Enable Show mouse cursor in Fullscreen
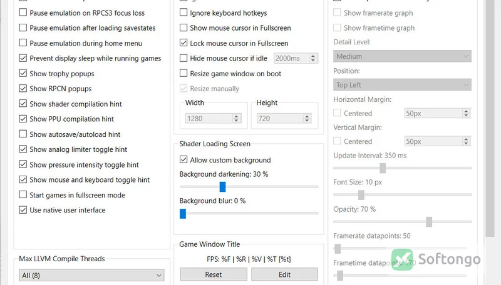This screenshot has height=285, width=501. tap(183, 27)
